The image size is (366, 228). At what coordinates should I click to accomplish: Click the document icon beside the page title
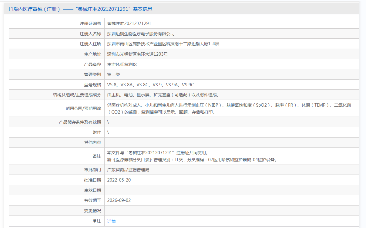(11, 9)
